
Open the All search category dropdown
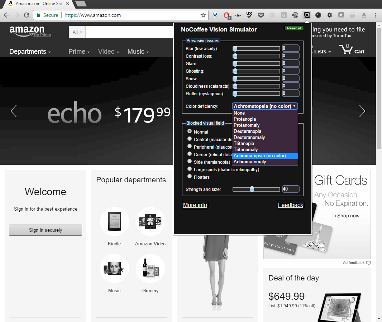(x=77, y=32)
